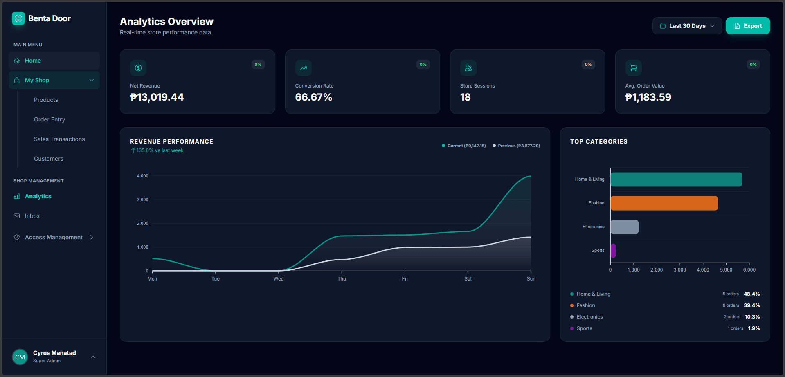Click the Access Management shield icon
The width and height of the screenshot is (785, 377).
point(17,237)
